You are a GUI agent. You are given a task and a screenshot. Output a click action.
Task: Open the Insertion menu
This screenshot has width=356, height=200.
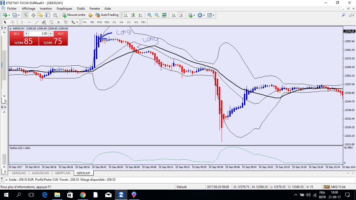[x=46, y=9]
